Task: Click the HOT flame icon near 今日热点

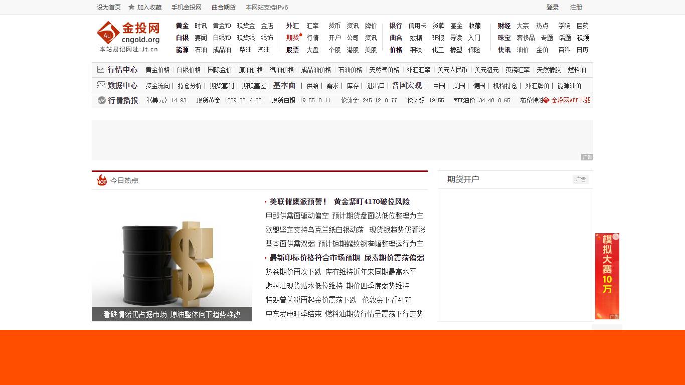Action: pyautogui.click(x=102, y=180)
